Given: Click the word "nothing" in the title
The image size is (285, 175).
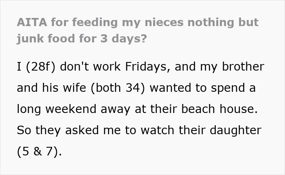Looking at the screenshot, I should [x=210, y=23].
